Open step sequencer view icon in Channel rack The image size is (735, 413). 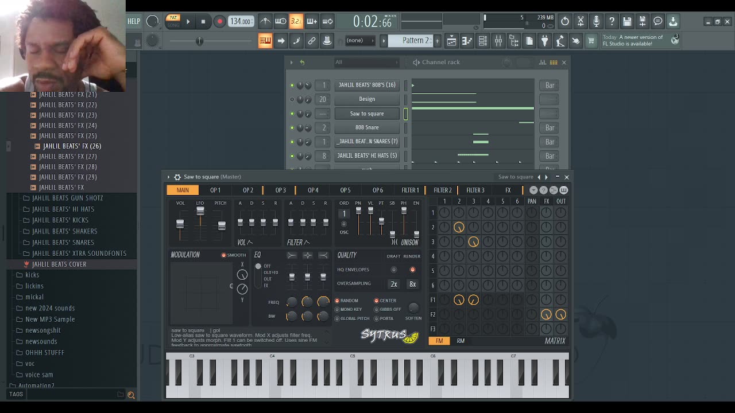click(x=554, y=62)
